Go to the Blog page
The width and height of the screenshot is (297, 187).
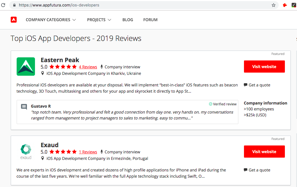[x=128, y=20]
